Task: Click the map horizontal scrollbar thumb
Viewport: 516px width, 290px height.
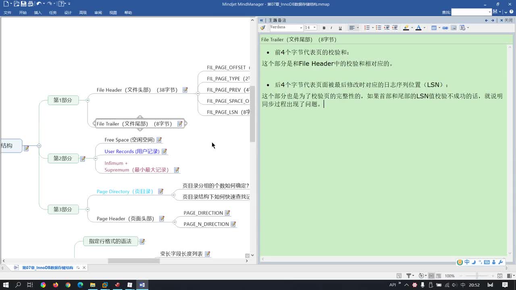Action: click(x=134, y=261)
